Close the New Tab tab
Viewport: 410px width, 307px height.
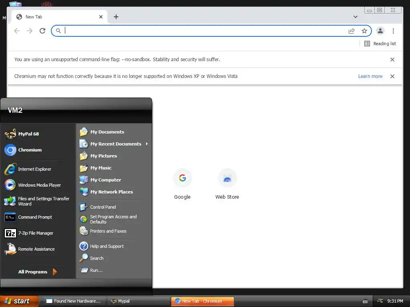click(101, 17)
